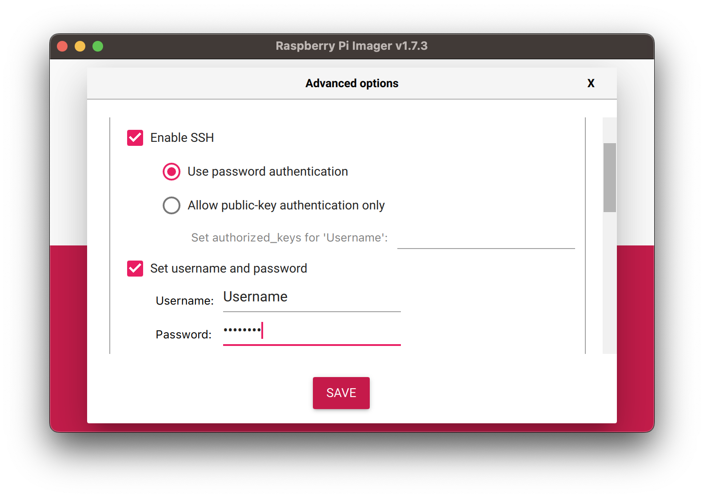Click the Advanced options scrollbar thumb
704x498 pixels.
610,177
